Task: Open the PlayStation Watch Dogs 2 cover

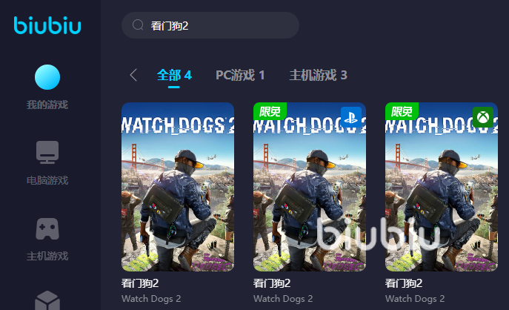Action: pyautogui.click(x=310, y=187)
